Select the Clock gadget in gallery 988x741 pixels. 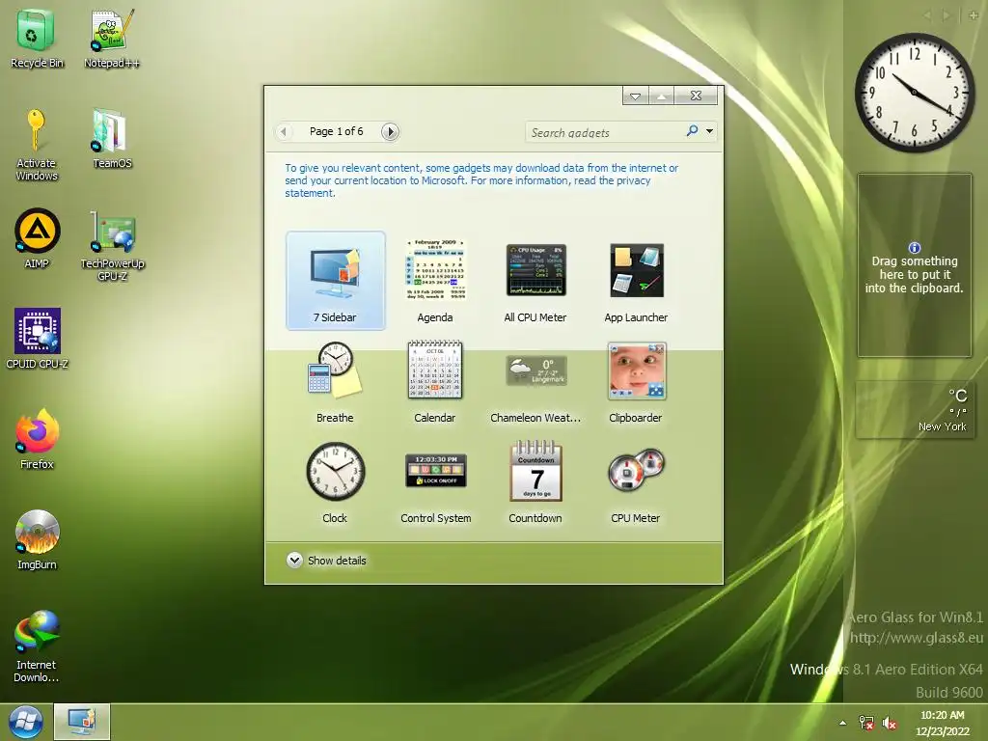tap(335, 482)
